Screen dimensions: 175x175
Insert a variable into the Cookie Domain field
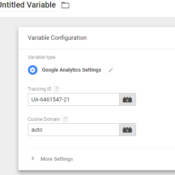(128, 130)
